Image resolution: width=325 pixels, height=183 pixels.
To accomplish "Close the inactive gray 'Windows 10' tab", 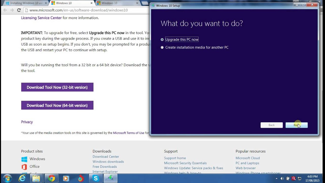I will click(x=137, y=3).
